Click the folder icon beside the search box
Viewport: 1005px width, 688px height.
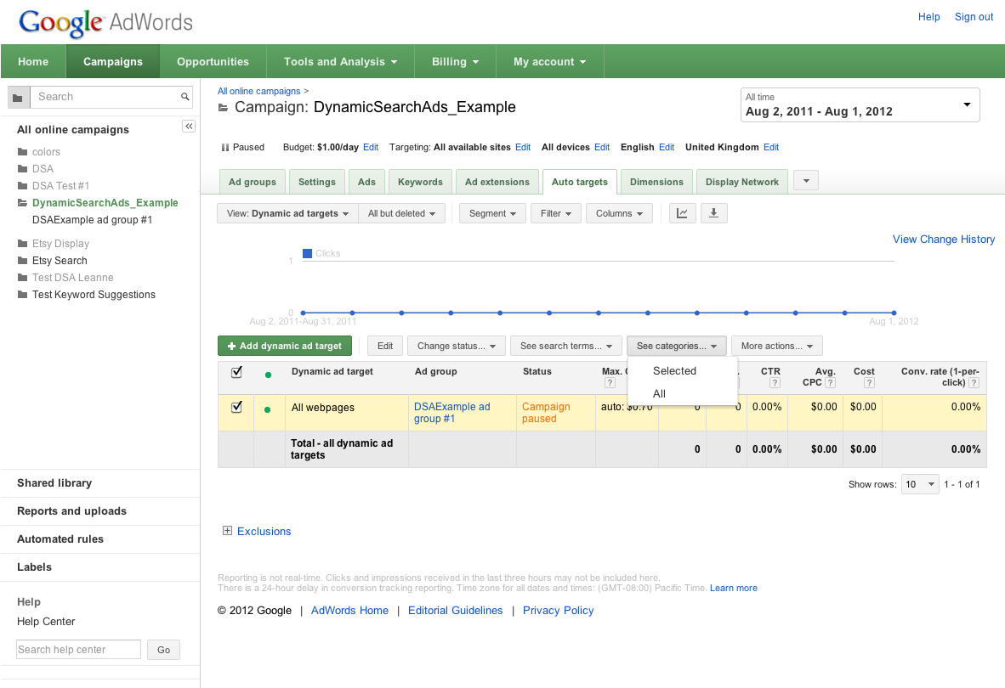pyautogui.click(x=18, y=98)
